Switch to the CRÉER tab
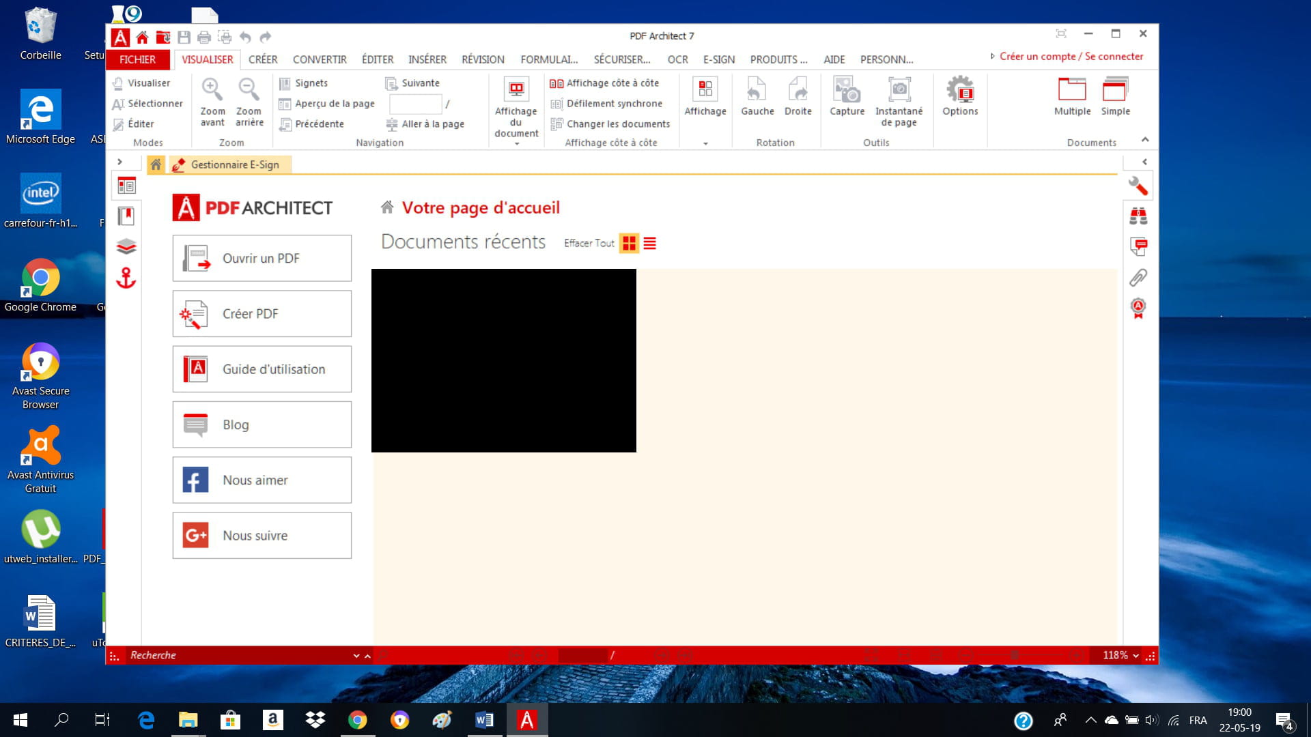Image resolution: width=1311 pixels, height=737 pixels. click(263, 59)
